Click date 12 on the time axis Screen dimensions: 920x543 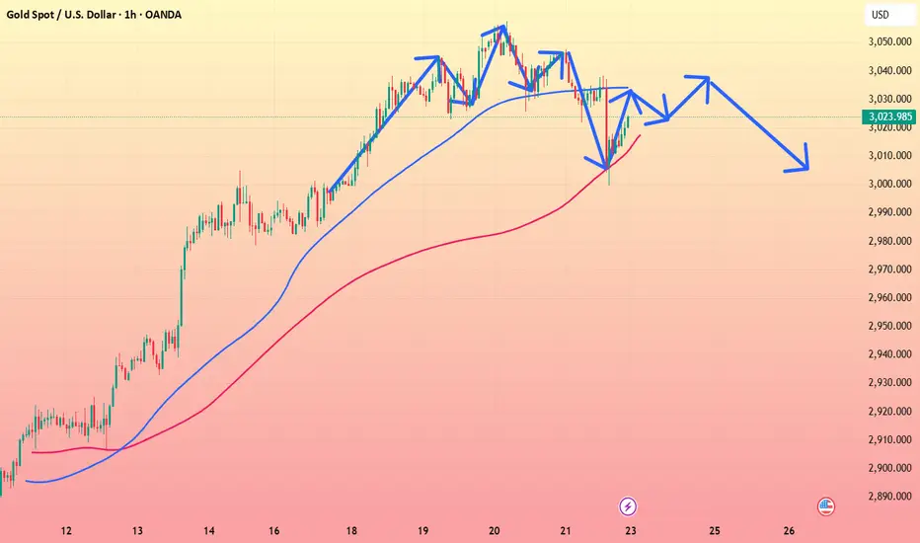pos(66,531)
